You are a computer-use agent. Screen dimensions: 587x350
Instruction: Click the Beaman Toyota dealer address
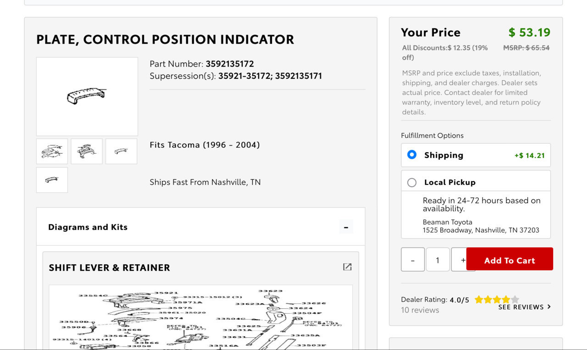[x=481, y=226]
